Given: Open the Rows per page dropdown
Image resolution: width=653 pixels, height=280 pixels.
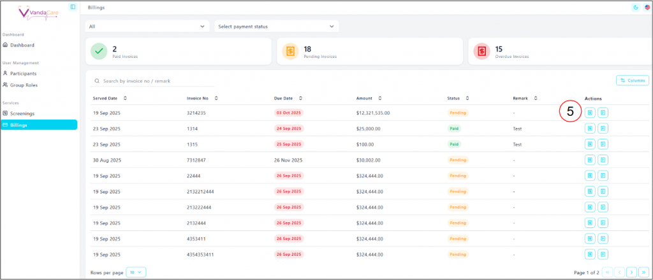Looking at the screenshot, I should pos(136,272).
